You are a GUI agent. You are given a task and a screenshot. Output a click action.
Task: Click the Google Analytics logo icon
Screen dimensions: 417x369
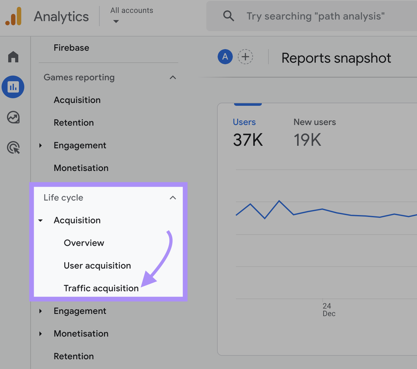pos(14,16)
